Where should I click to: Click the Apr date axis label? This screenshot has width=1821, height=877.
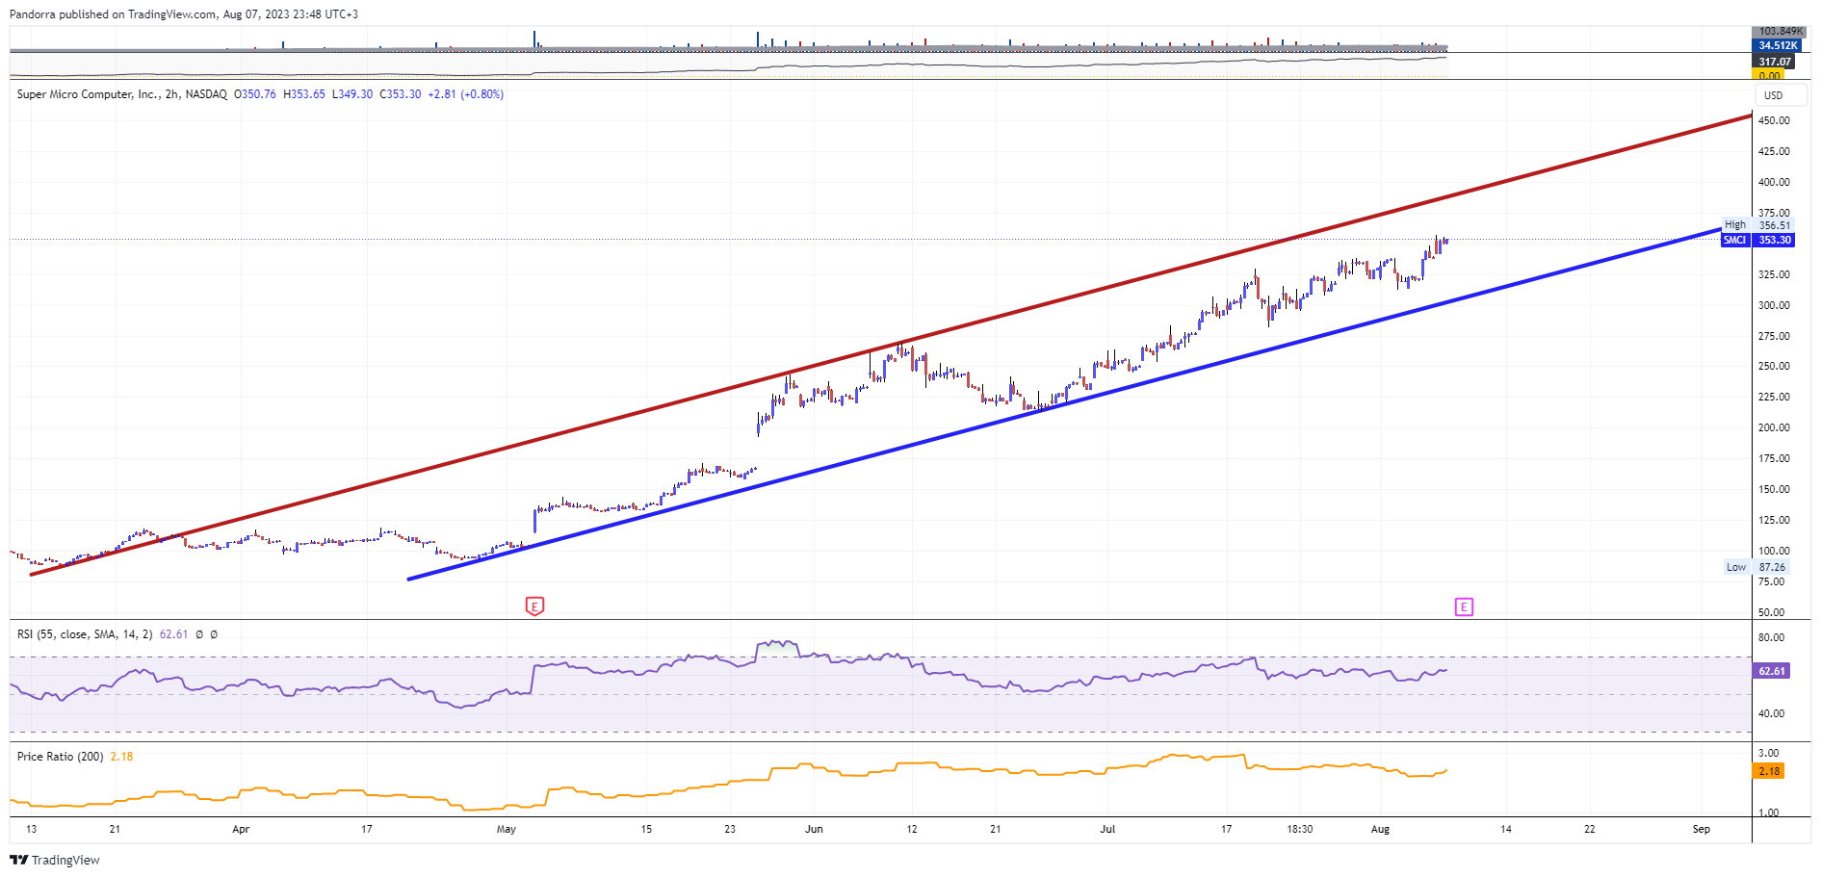pos(241,829)
